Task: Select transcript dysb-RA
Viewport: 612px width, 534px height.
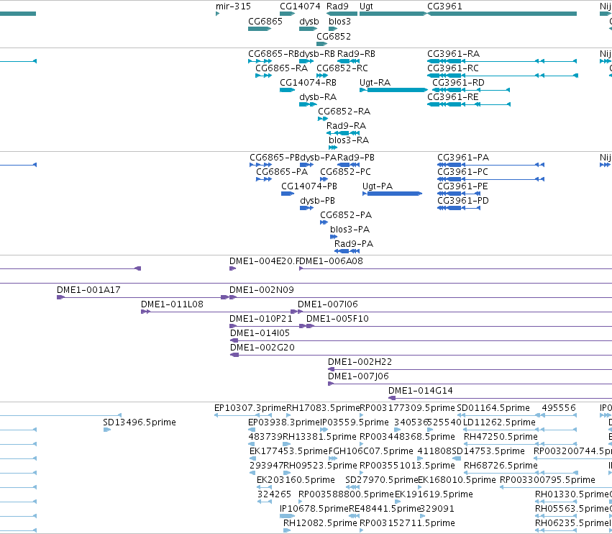Action: click(x=308, y=104)
